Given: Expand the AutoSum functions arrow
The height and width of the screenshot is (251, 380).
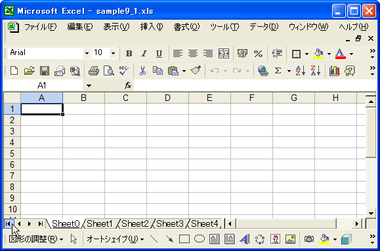Looking at the screenshot, I should (x=289, y=71).
